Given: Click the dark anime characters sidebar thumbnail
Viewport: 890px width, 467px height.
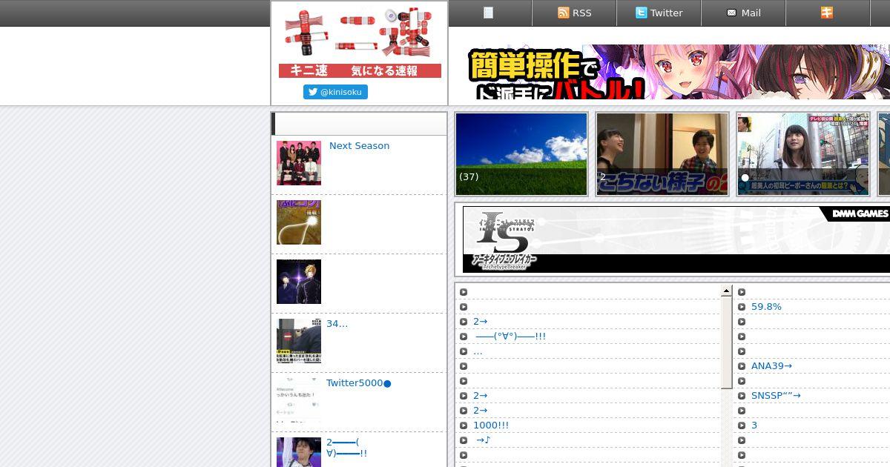Looking at the screenshot, I should point(299,282).
